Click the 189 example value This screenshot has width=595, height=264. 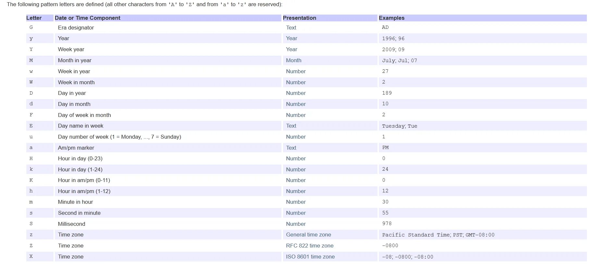[x=387, y=93]
